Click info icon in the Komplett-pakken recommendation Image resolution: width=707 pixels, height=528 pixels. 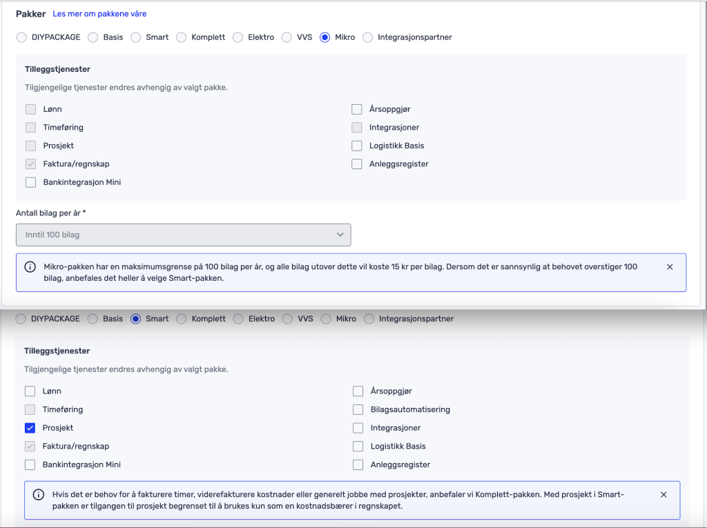[39, 495]
